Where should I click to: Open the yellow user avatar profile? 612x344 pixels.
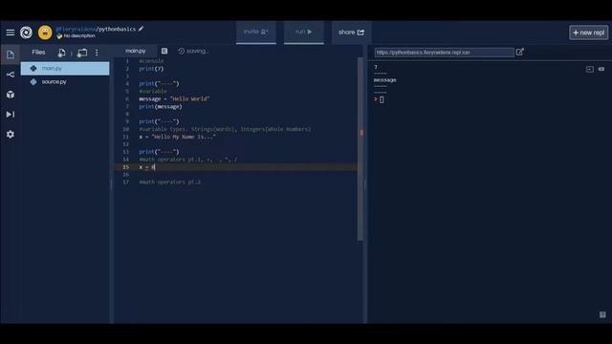(45, 32)
